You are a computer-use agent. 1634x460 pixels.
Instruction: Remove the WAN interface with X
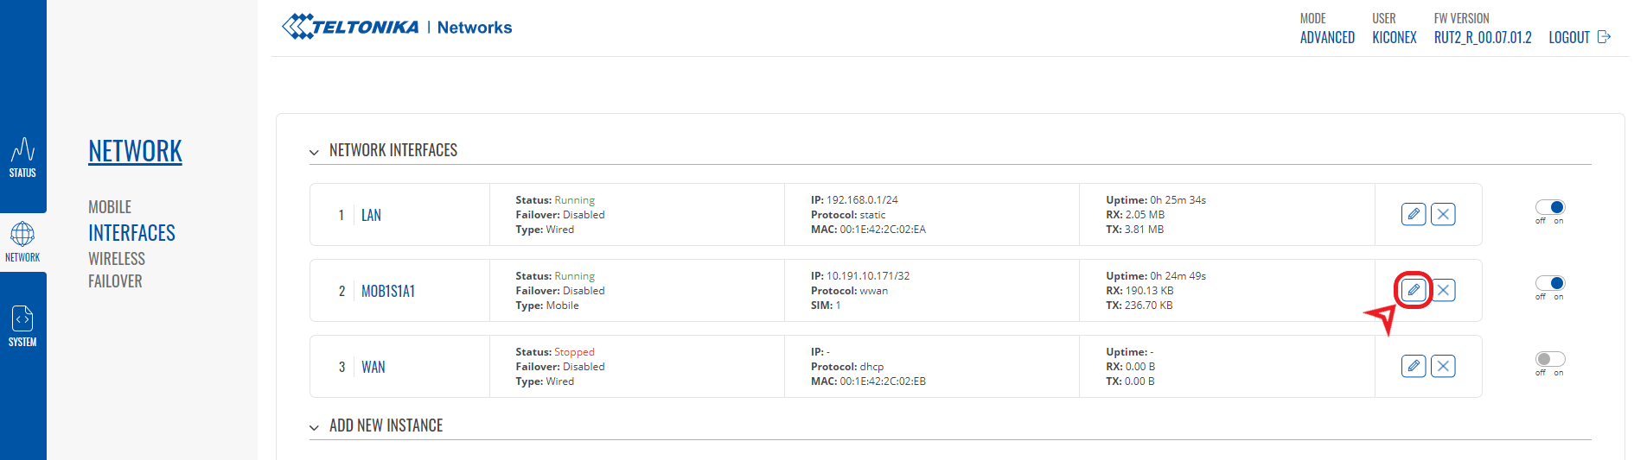1443,366
